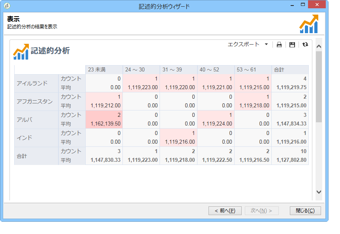Close the wizard with 閉じる(C) button
The image size is (340, 234).
[305, 211]
